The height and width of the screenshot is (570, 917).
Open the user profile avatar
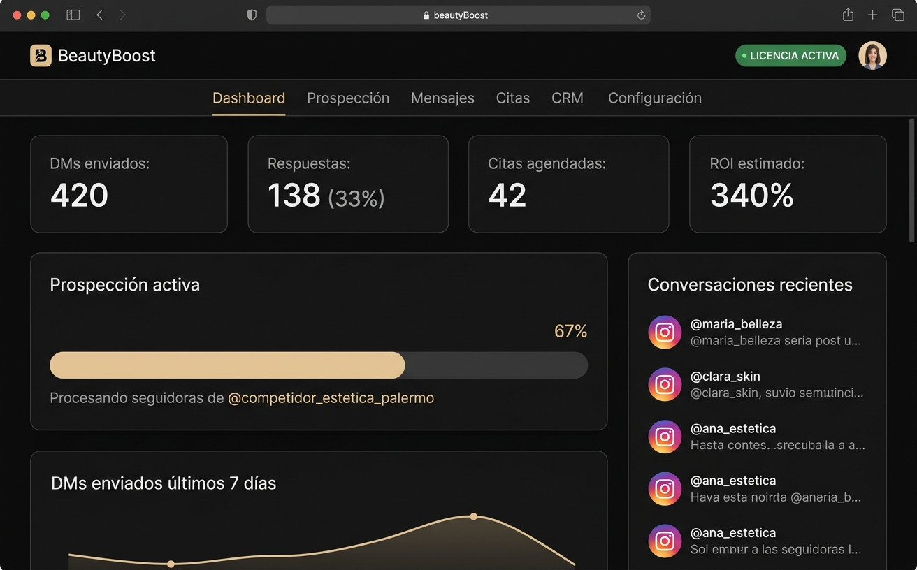tap(872, 56)
